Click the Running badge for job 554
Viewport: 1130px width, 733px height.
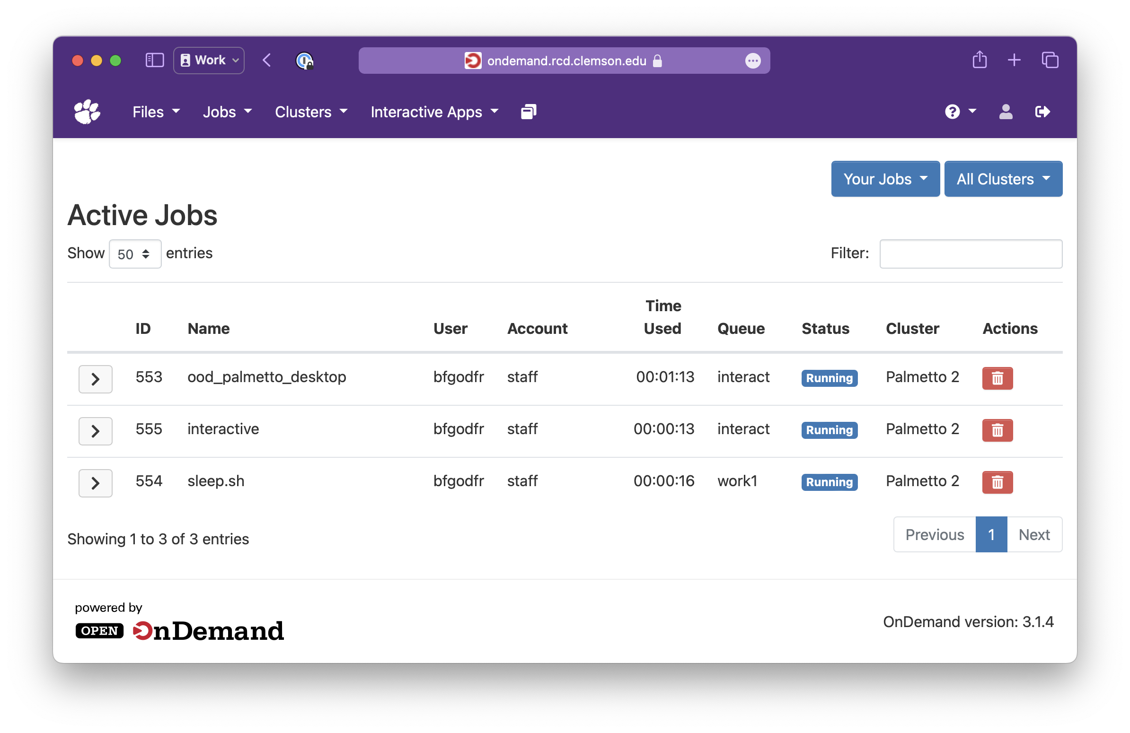829,482
